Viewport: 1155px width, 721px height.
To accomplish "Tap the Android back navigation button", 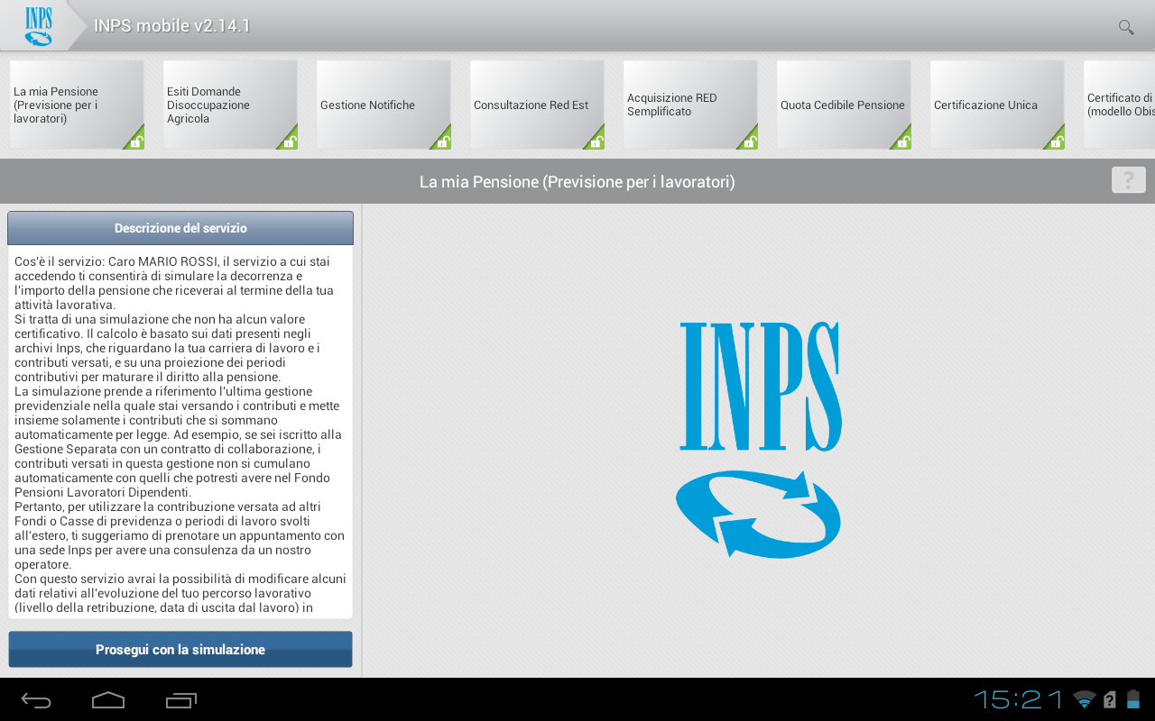I will pyautogui.click(x=36, y=700).
